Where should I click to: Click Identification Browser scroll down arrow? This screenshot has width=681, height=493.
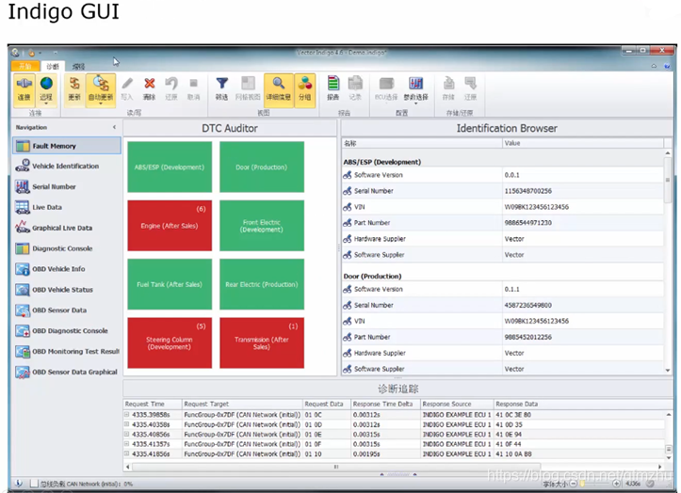pos(668,370)
